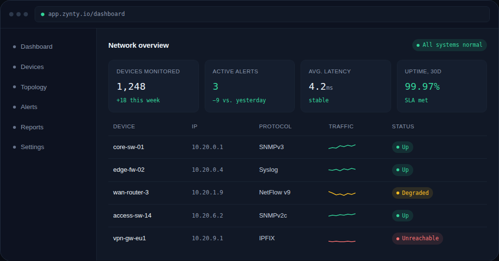Viewport: 499px width, 261px height.
Task: Open vpn-gw-eu1 red traffic sparkline
Action: pyautogui.click(x=342, y=241)
